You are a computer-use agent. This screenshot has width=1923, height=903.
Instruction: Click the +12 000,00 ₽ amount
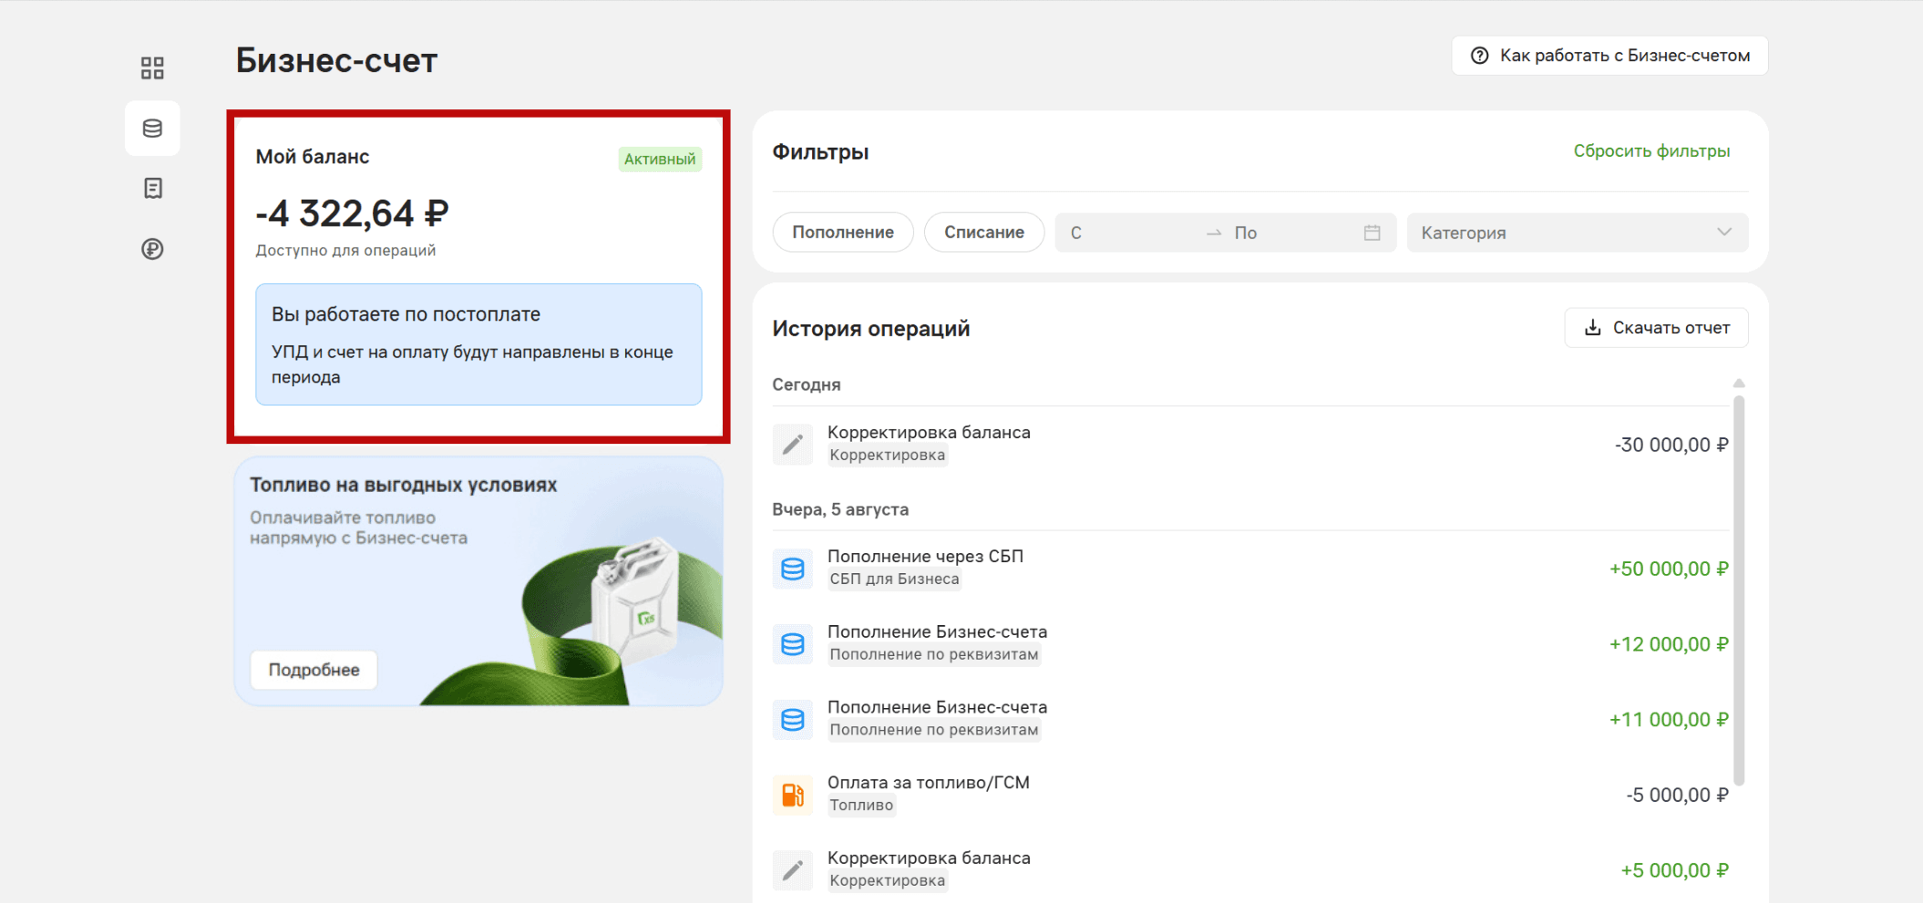coord(1668,644)
